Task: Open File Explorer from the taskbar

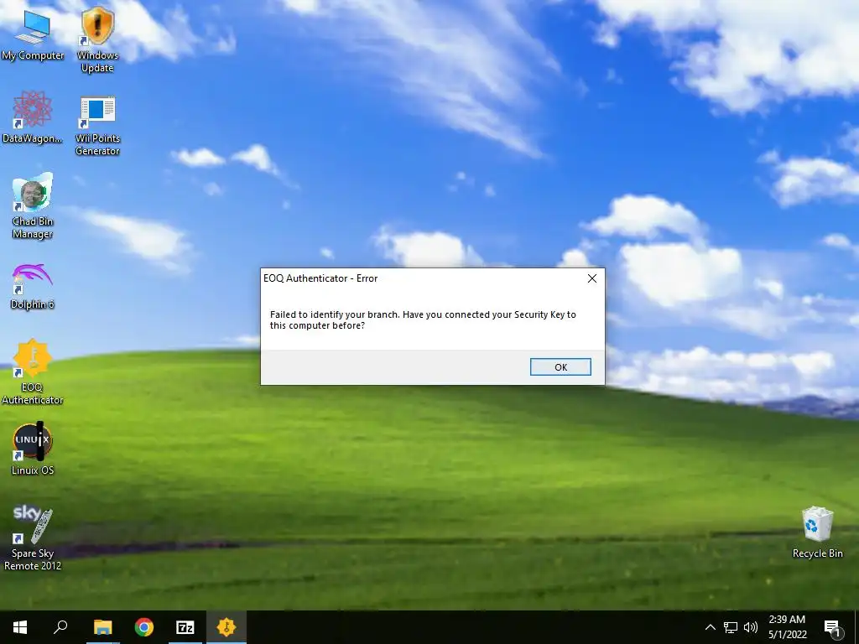Action: click(102, 627)
